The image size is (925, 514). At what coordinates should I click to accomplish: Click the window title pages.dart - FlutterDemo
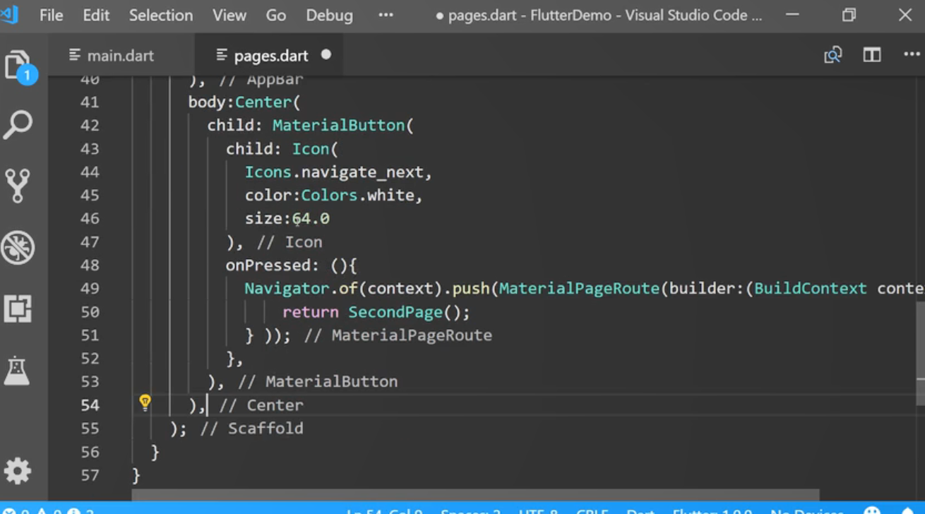pos(530,15)
